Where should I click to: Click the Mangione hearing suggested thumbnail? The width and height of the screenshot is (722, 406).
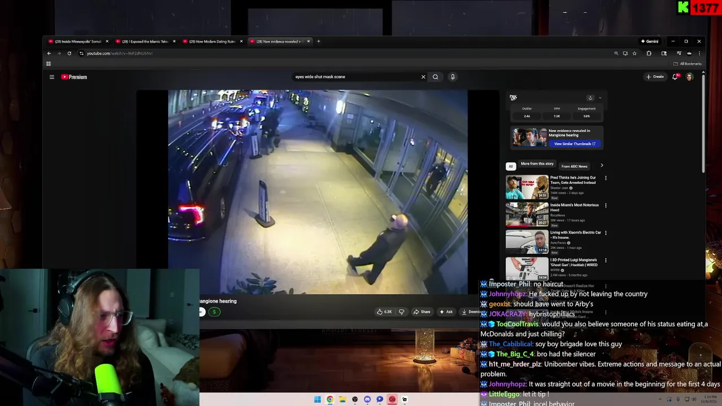tap(529, 138)
